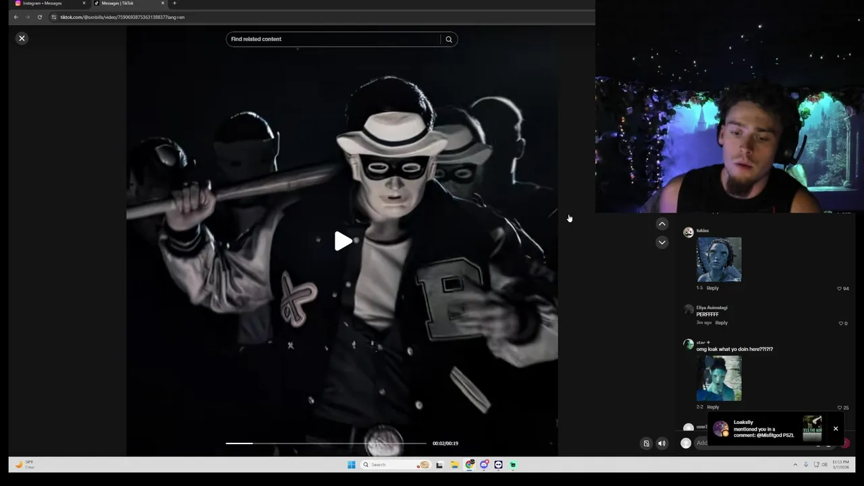Click the icon left of the speaker button

(x=646, y=443)
